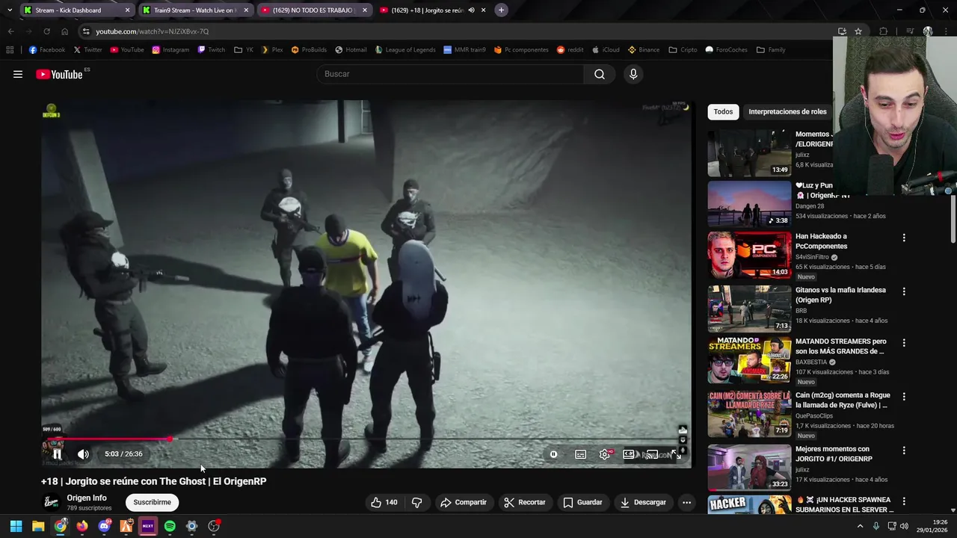Open the Compartir share dialog
The height and width of the screenshot is (538, 957).
(x=464, y=502)
